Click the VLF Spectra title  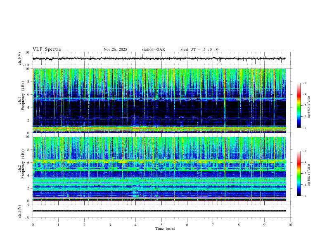[47, 49]
